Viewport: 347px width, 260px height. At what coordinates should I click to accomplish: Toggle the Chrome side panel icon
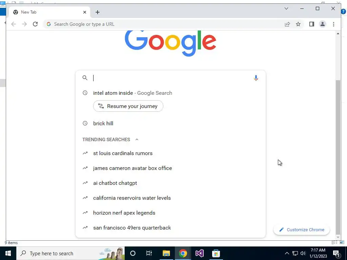(312, 24)
